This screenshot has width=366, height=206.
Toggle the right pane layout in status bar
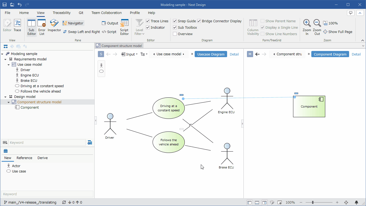point(264,203)
